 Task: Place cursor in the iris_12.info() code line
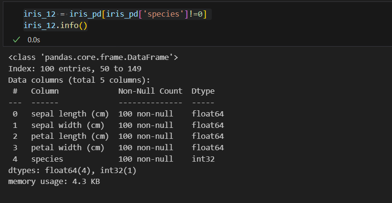click(x=55, y=25)
